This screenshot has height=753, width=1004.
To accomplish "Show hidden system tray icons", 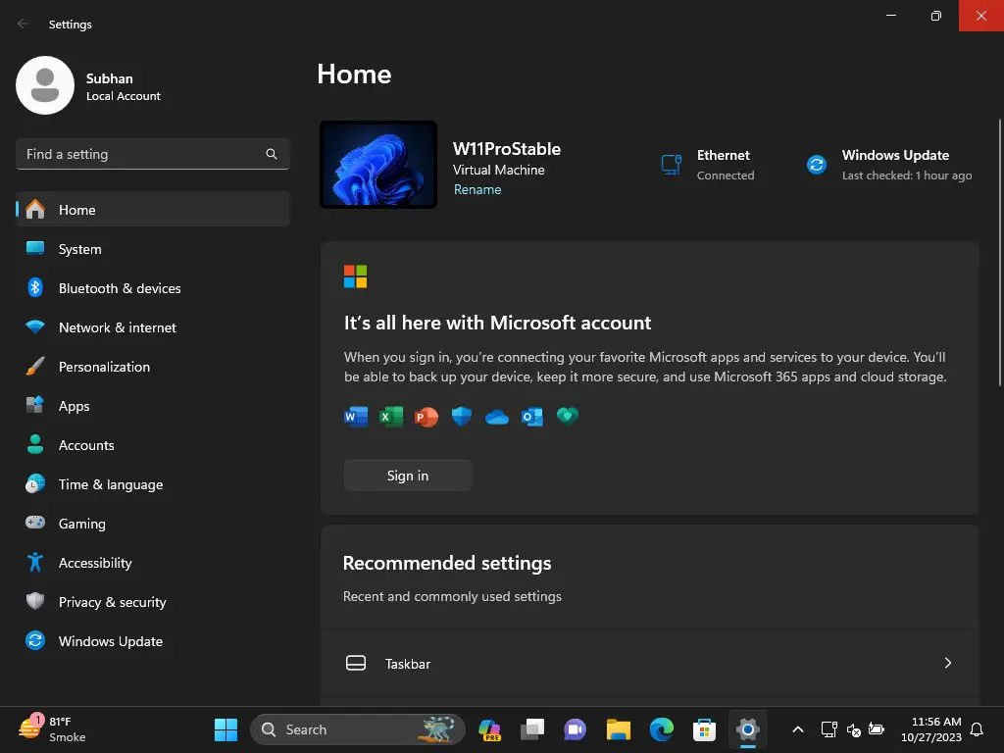I will click(x=798, y=729).
